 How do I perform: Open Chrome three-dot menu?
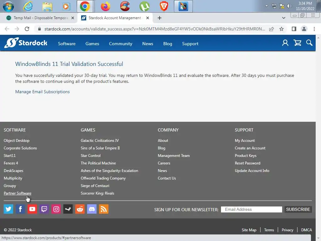pos(314,29)
